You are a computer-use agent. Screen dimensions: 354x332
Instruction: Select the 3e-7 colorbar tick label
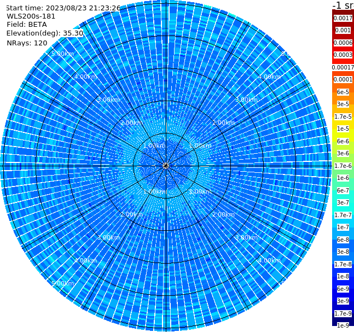tap(343, 202)
